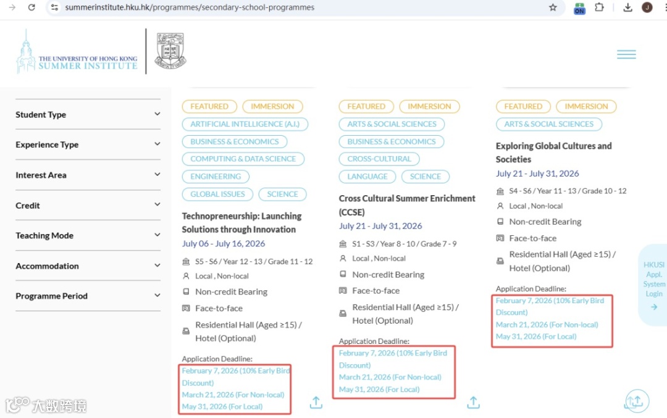Open Exploring Global Cultures and Societies title
Viewport: 667px width, 418px height.
(x=554, y=153)
